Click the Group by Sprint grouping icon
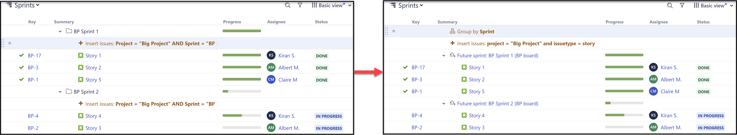 tap(452, 31)
